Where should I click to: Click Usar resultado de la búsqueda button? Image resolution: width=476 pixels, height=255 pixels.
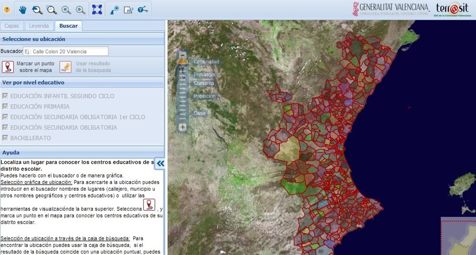pos(65,67)
